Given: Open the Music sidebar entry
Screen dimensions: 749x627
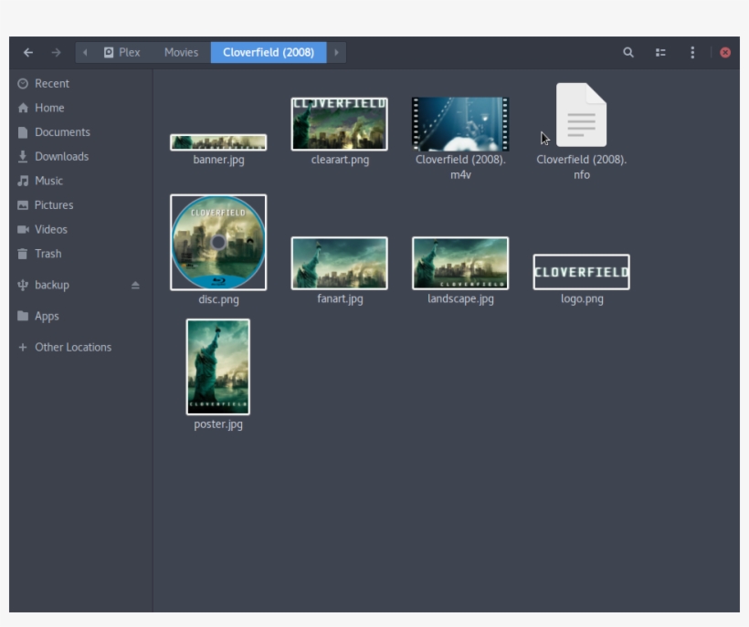Looking at the screenshot, I should pyautogui.click(x=80, y=181).
